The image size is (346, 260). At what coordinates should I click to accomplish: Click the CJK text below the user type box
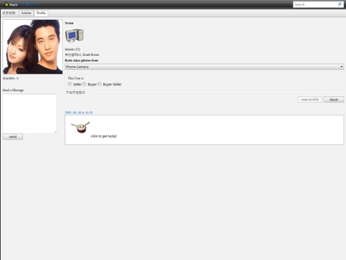[76, 92]
